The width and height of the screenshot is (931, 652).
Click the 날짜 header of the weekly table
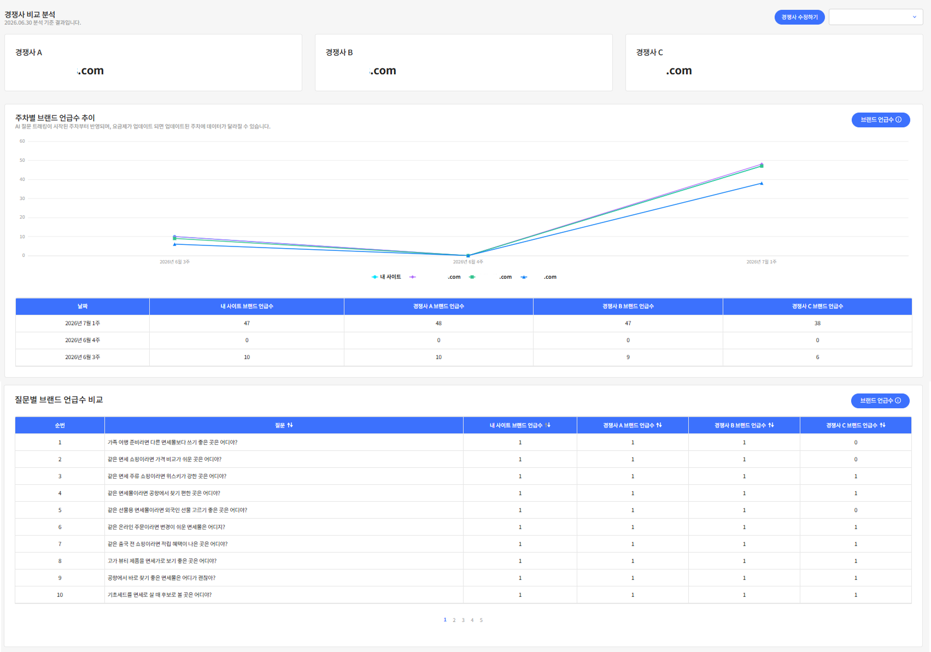coord(83,307)
